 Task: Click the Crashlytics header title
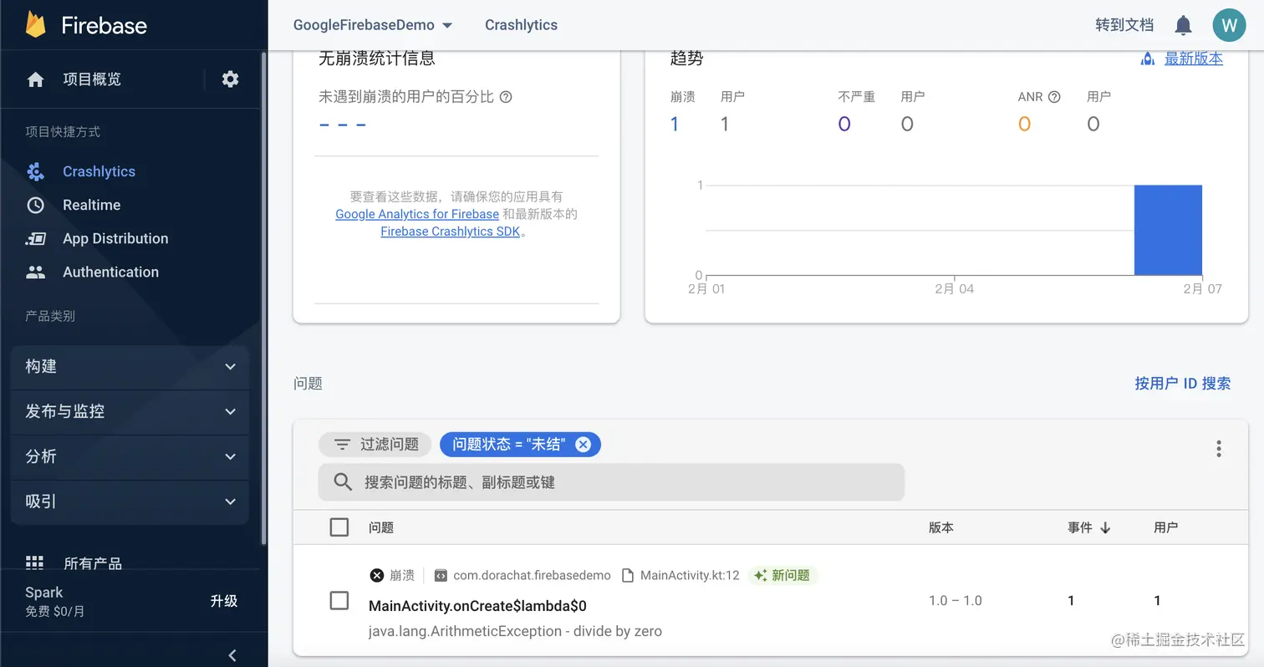521,25
